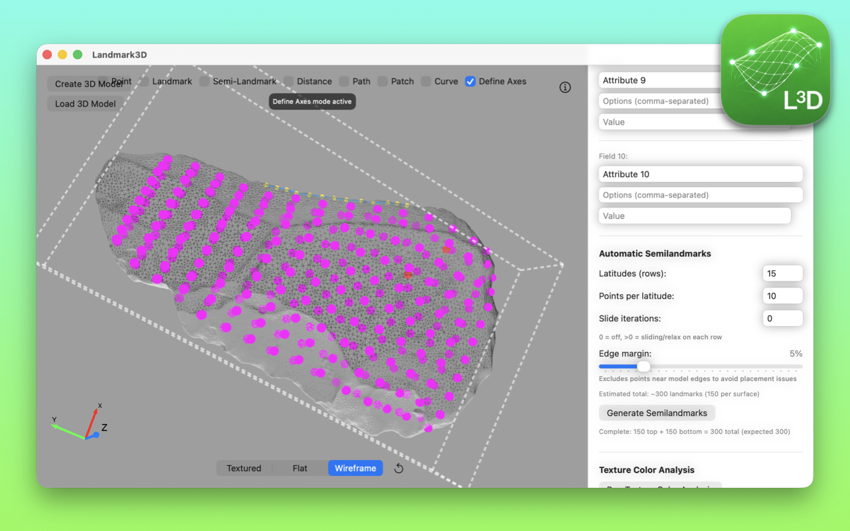Tick the Patch checkbox

coord(383,81)
